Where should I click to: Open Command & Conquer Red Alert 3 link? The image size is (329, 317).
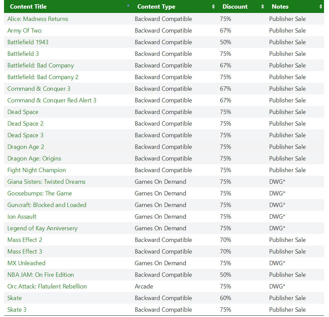tap(52, 100)
